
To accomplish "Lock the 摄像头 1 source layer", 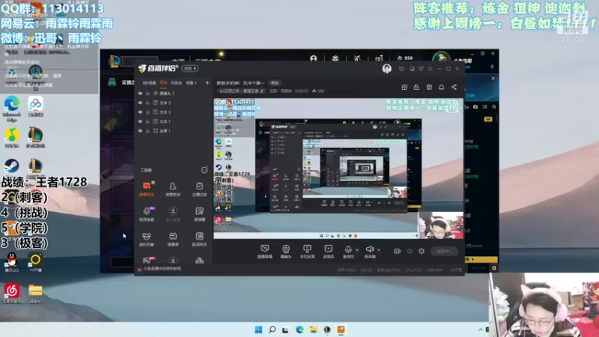I will click(148, 93).
